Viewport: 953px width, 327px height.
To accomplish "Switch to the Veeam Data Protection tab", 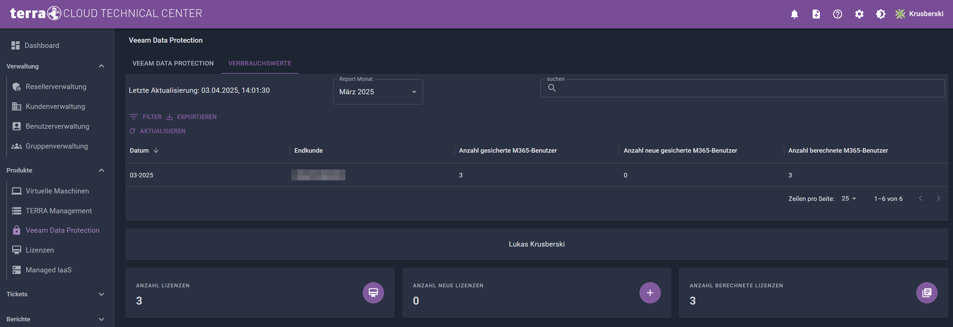I will pos(173,63).
